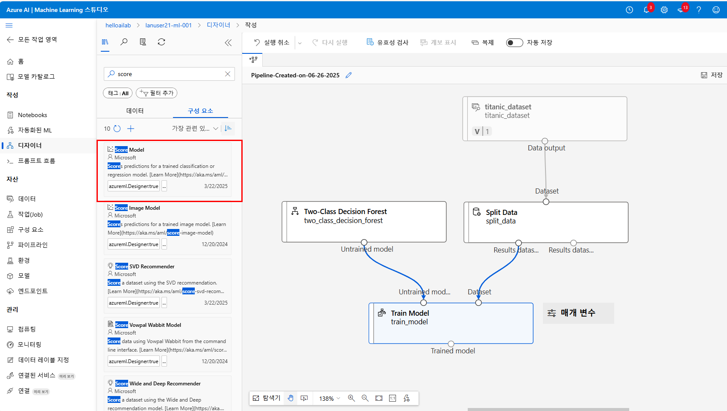Viewport: 727px width, 411px height.
Task: Click 유효성 검사 button
Action: click(387, 43)
